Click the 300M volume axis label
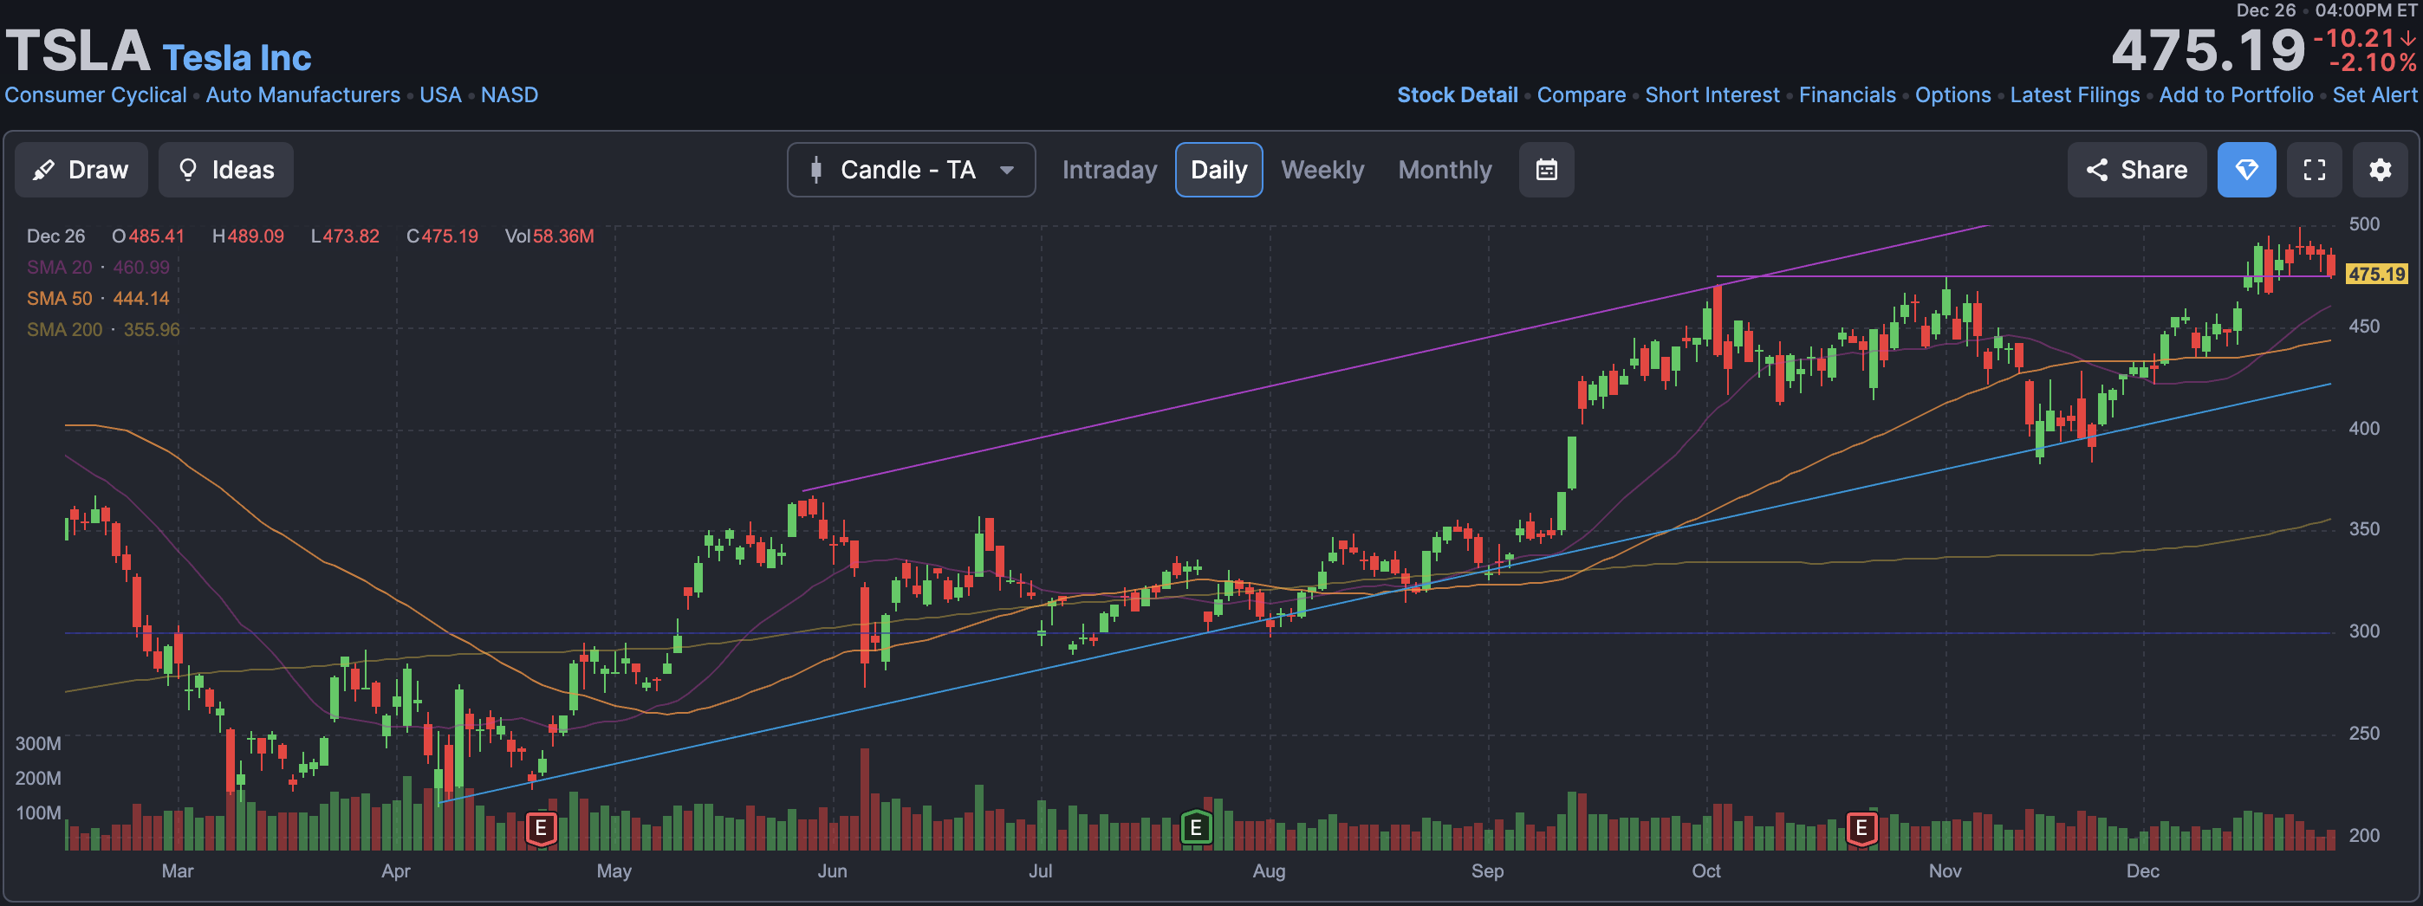The width and height of the screenshot is (2423, 906). 37,743
